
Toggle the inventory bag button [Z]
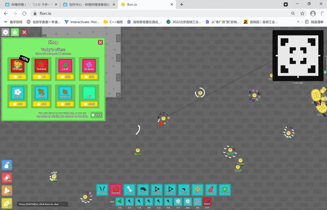tap(7, 165)
